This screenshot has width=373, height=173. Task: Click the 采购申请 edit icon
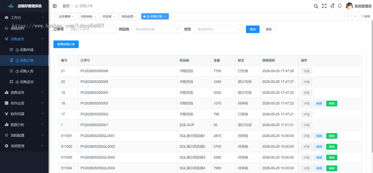coord(12,50)
